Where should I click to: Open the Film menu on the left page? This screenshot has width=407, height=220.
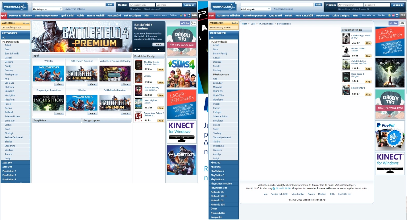(x=147, y=16)
